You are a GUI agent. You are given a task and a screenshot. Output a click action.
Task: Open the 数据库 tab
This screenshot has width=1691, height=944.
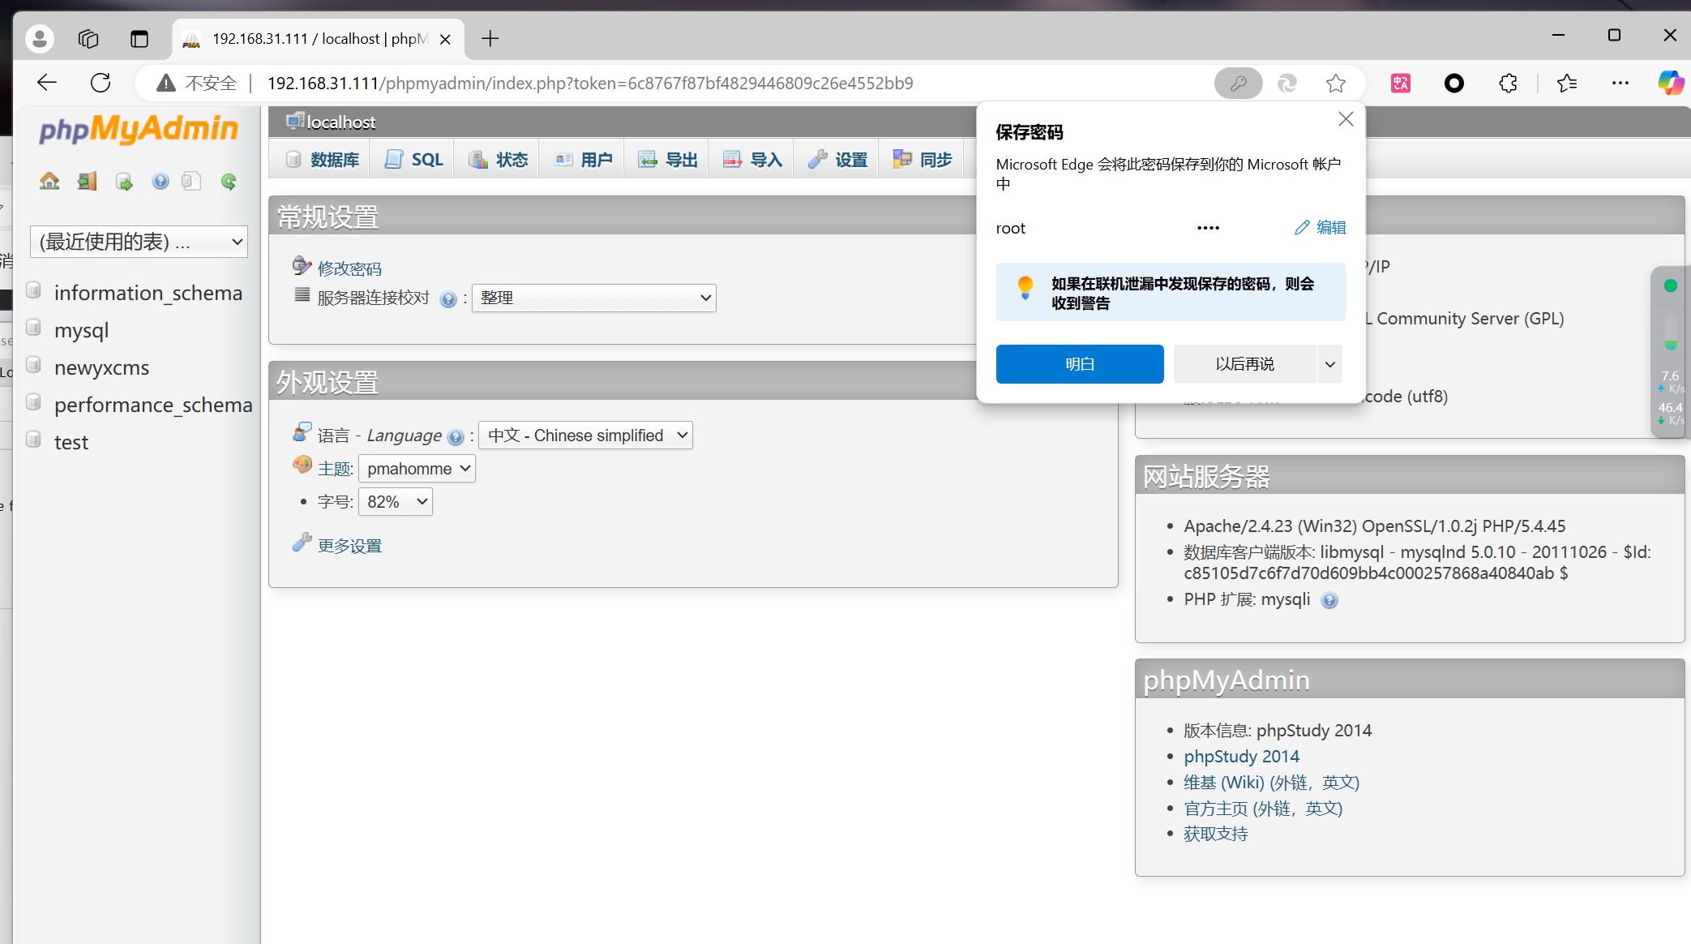click(323, 160)
